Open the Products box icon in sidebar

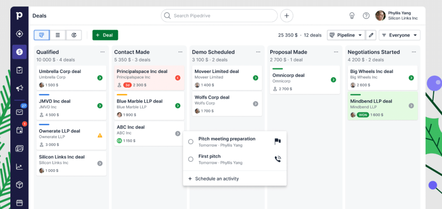[19, 185]
